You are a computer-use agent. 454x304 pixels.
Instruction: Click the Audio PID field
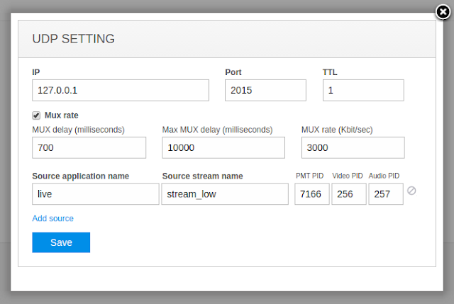click(386, 193)
